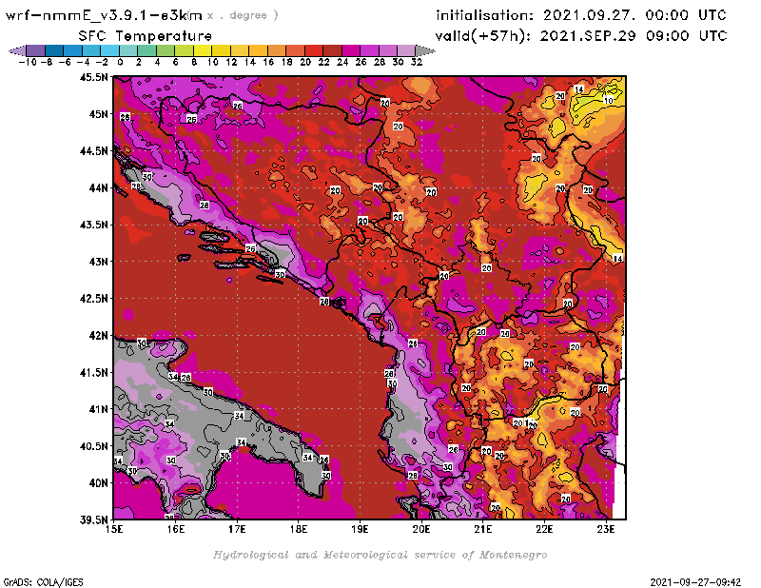
Task: Click the '21E' longitude axis label
Action: pyautogui.click(x=483, y=529)
